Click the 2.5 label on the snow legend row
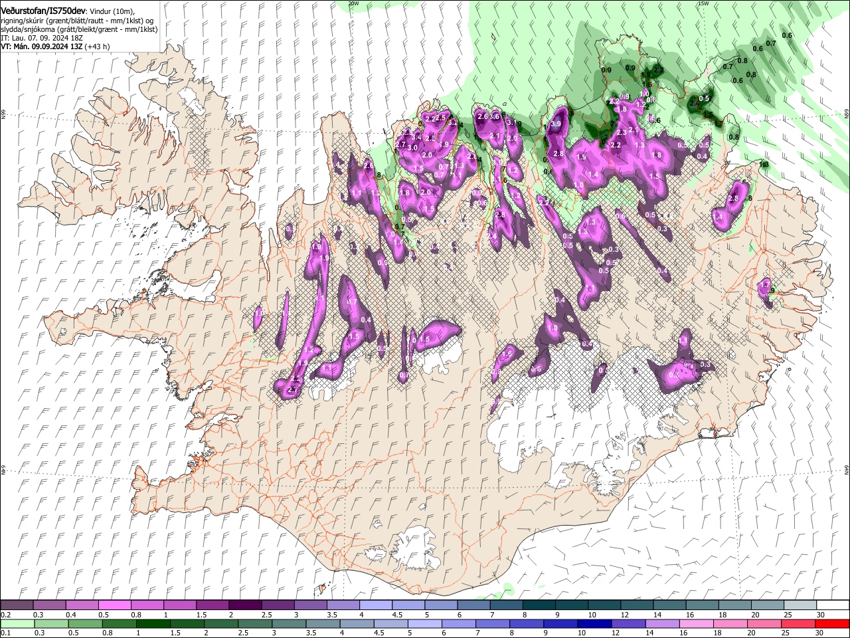850x638 pixels. click(x=266, y=615)
